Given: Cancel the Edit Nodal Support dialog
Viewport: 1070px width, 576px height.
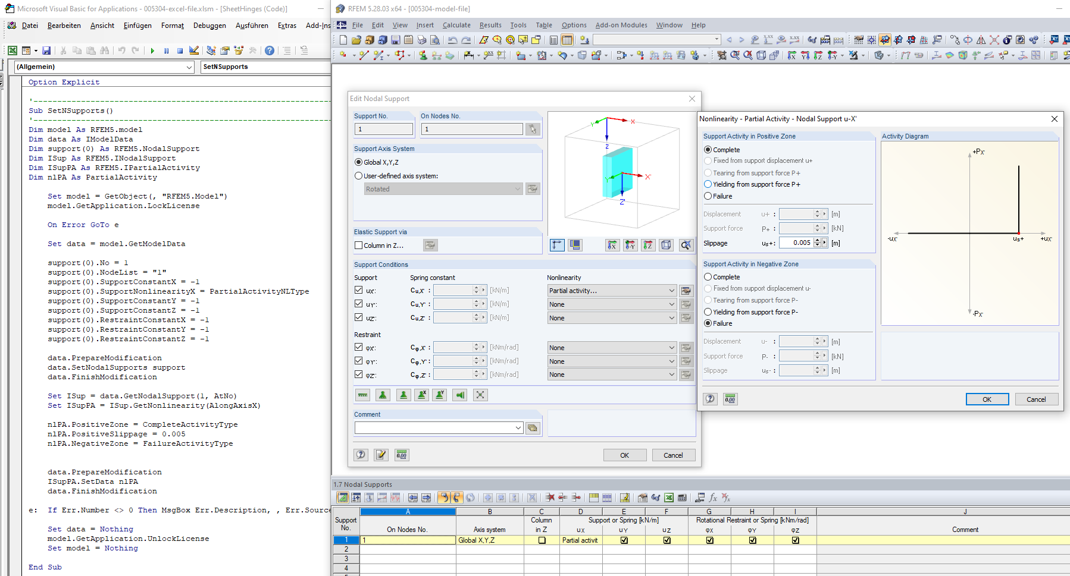Looking at the screenshot, I should click(x=673, y=455).
